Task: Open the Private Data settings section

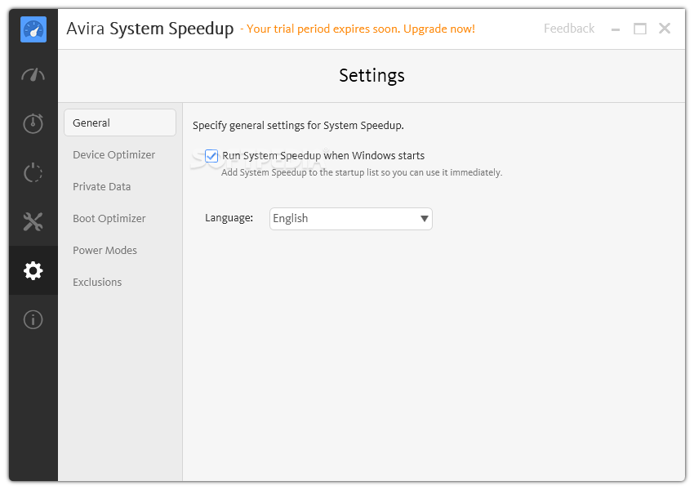Action: pos(102,186)
